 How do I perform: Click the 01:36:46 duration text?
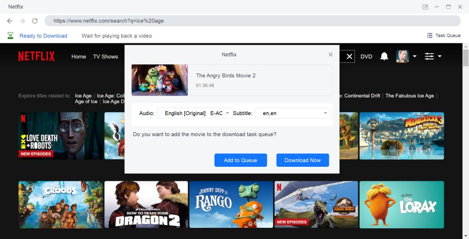coord(205,86)
